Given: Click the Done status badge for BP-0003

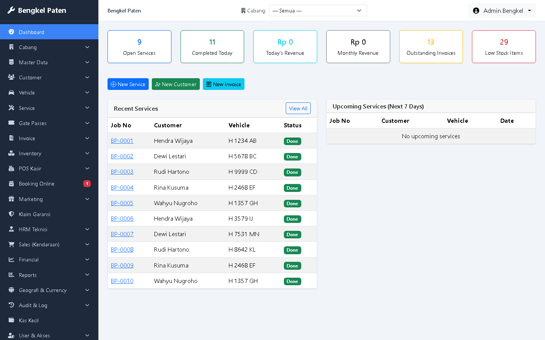Looking at the screenshot, I should 292,172.
